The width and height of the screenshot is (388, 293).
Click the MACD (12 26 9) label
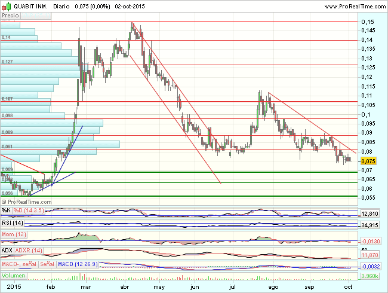[x=78, y=264]
